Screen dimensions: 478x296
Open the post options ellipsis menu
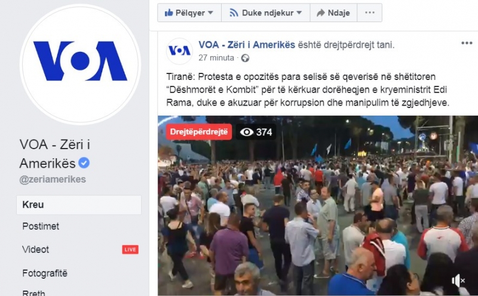point(467,43)
